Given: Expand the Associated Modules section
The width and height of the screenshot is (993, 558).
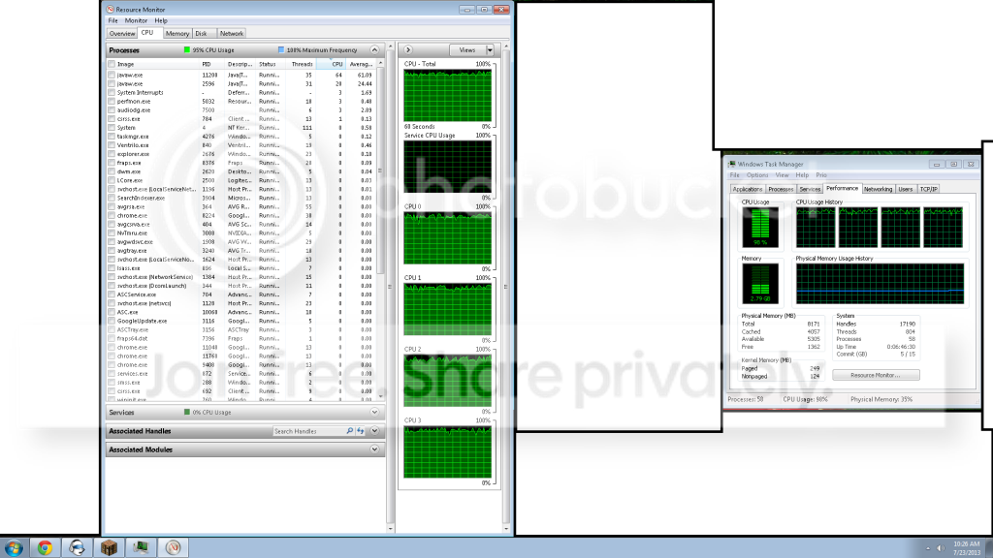Looking at the screenshot, I should click(375, 449).
